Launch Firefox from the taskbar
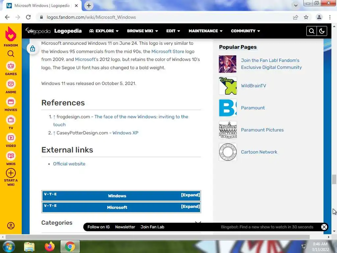Viewport: 337px width, 253px height. pos(50,246)
